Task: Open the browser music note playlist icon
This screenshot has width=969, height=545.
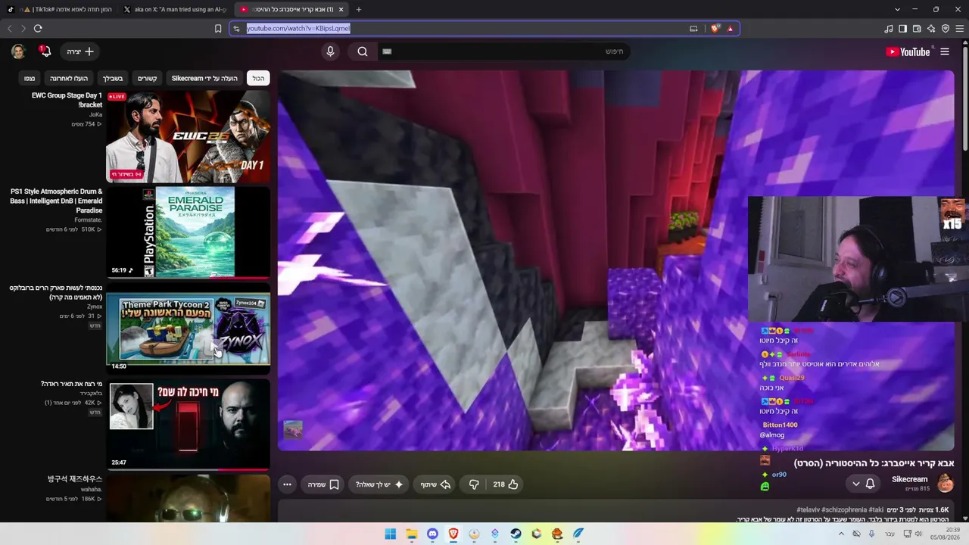Action: point(888,29)
